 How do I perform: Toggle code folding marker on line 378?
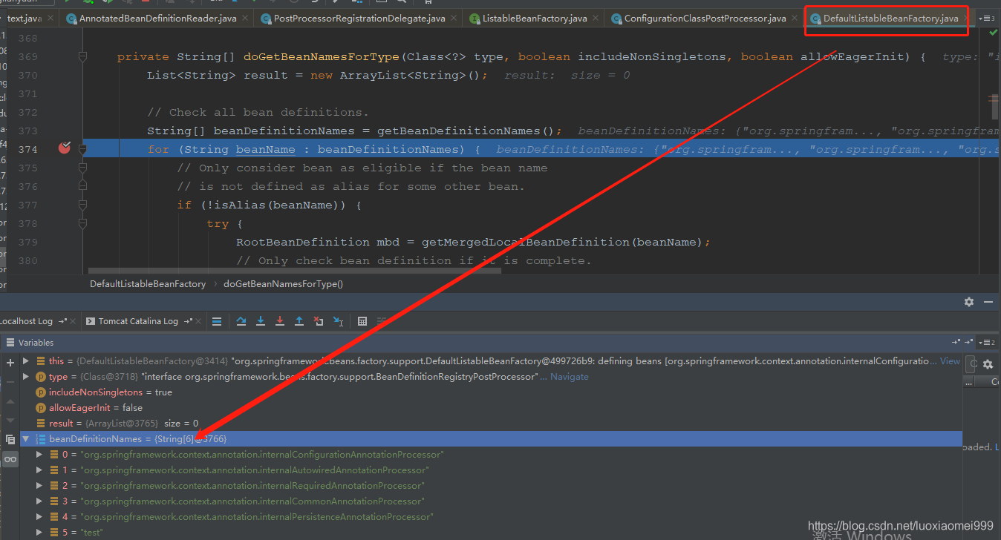pyautogui.click(x=83, y=223)
